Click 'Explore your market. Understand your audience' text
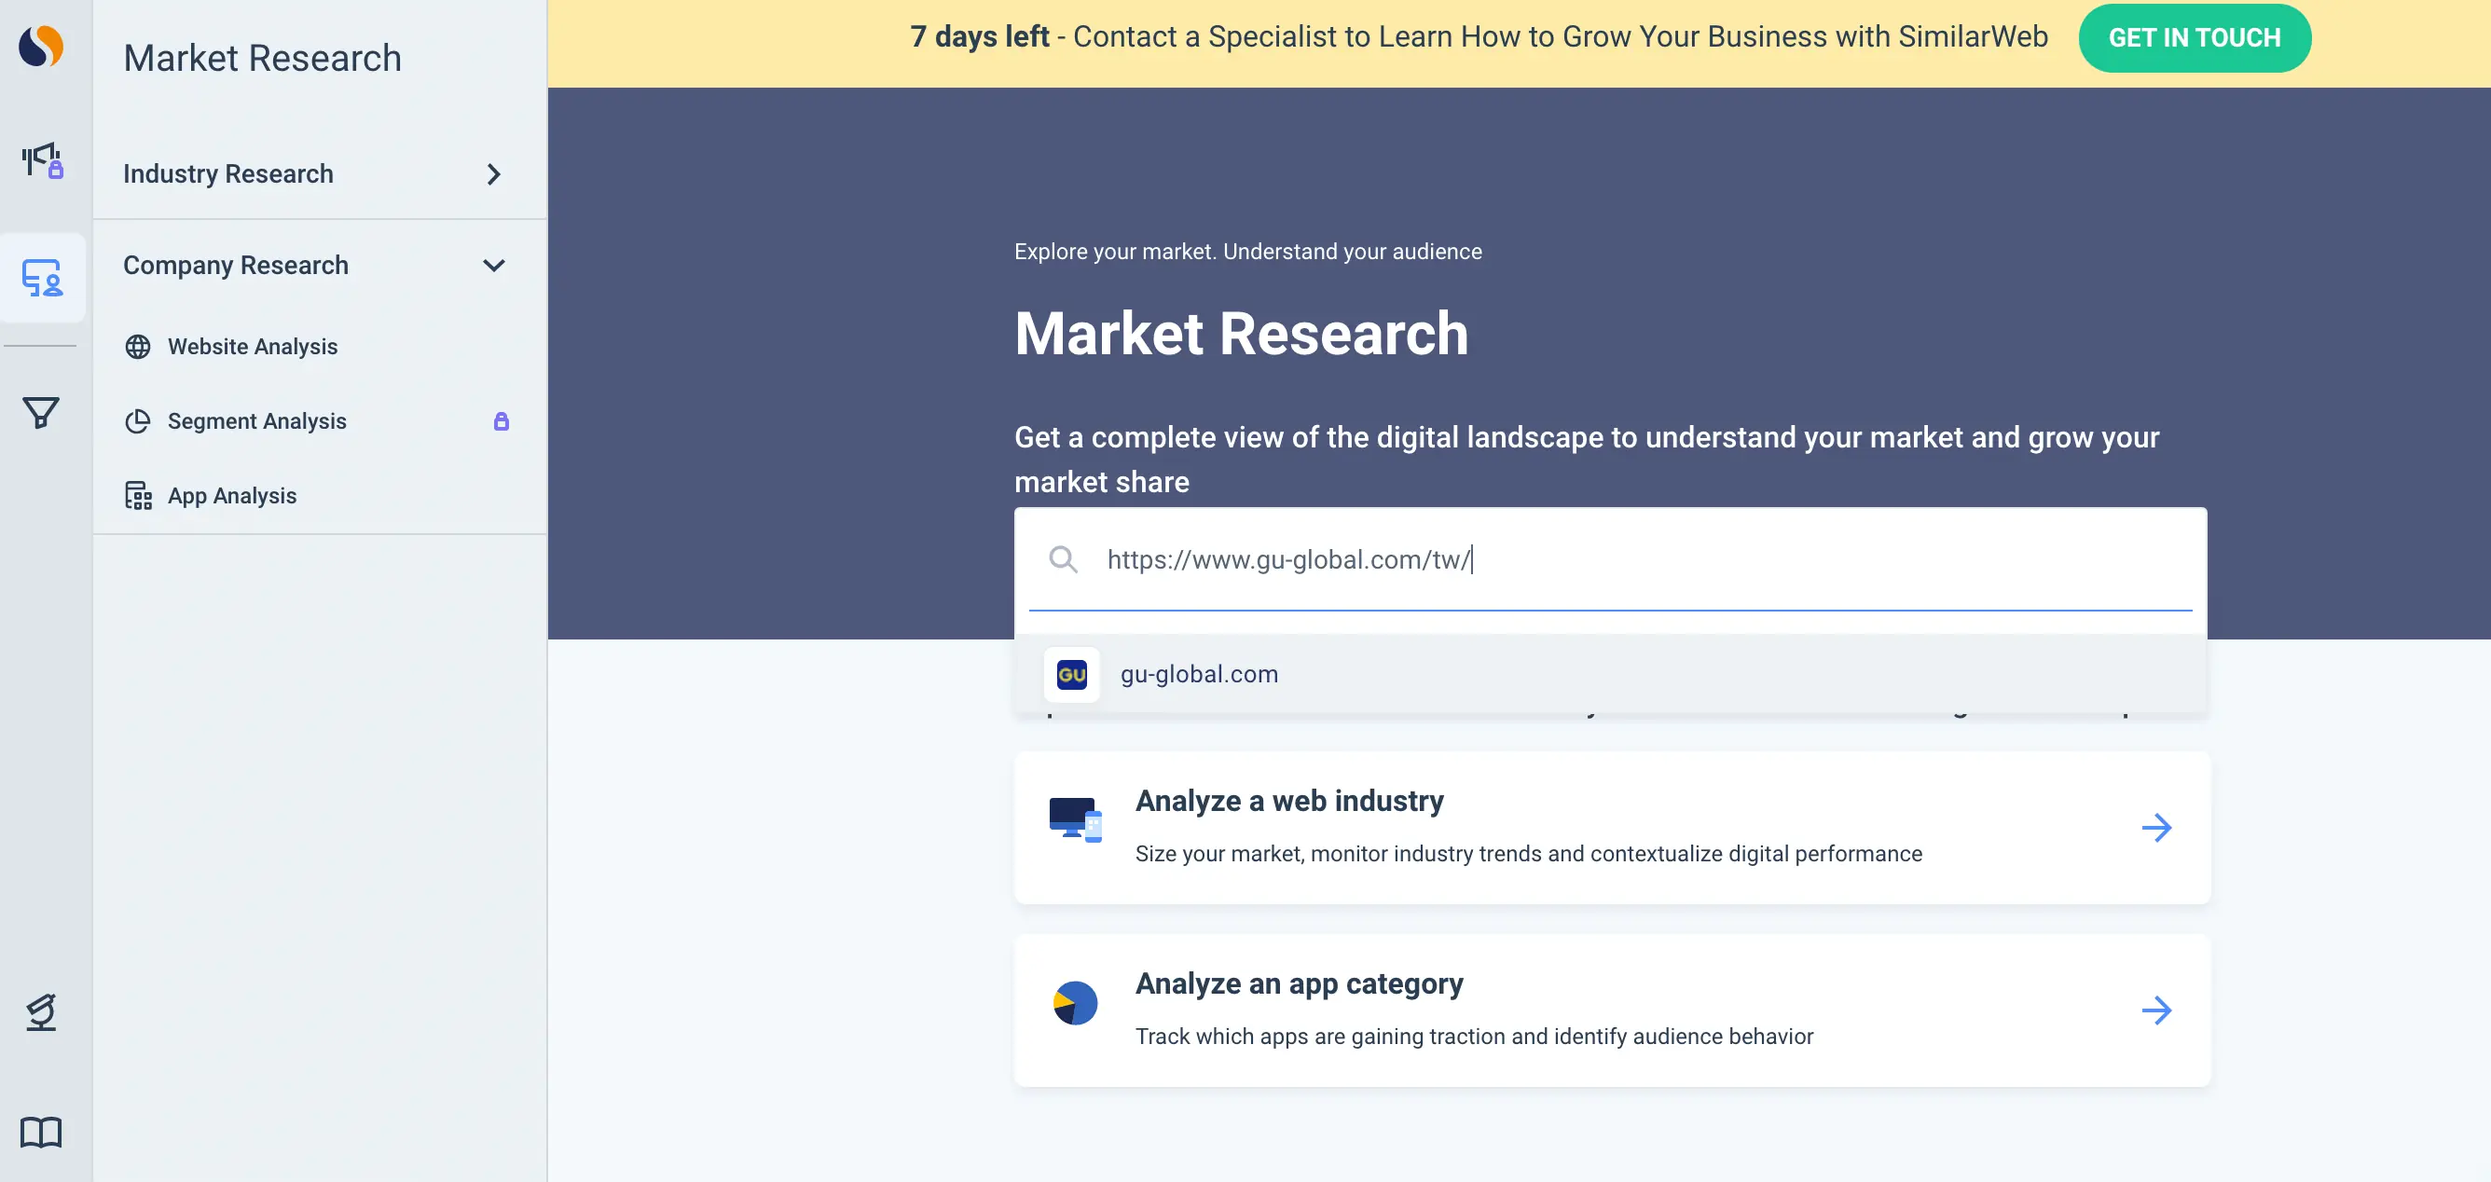 [x=1247, y=252]
